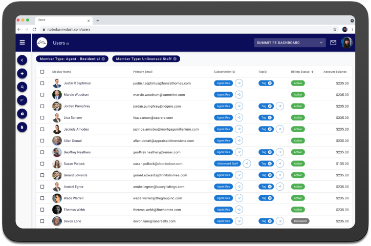Open the hamburger navigation menu

click(22, 43)
